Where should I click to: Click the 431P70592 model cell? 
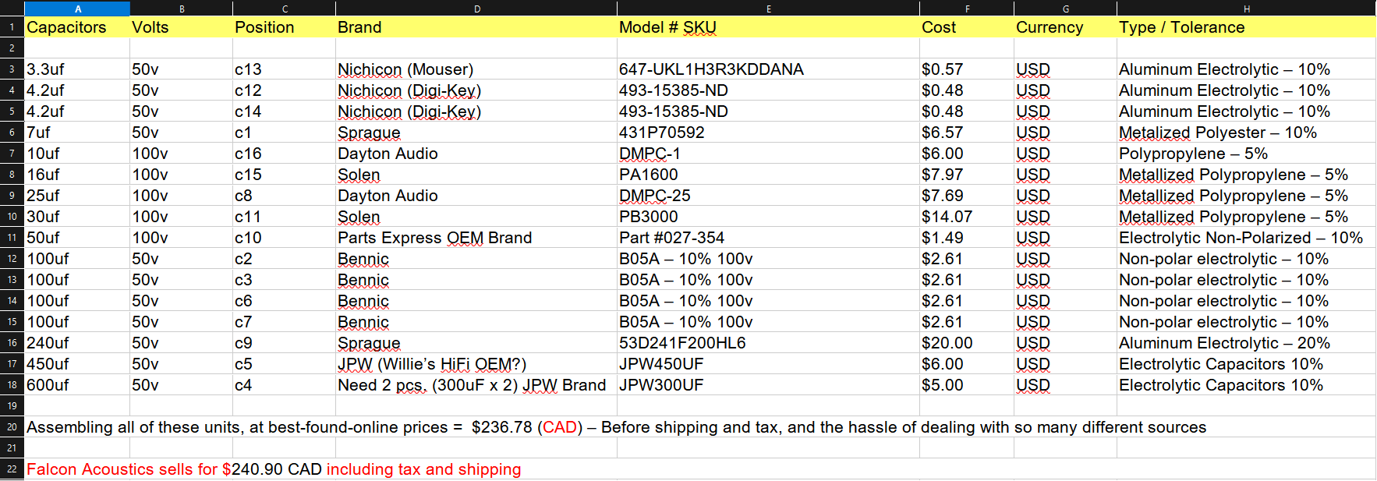768,133
